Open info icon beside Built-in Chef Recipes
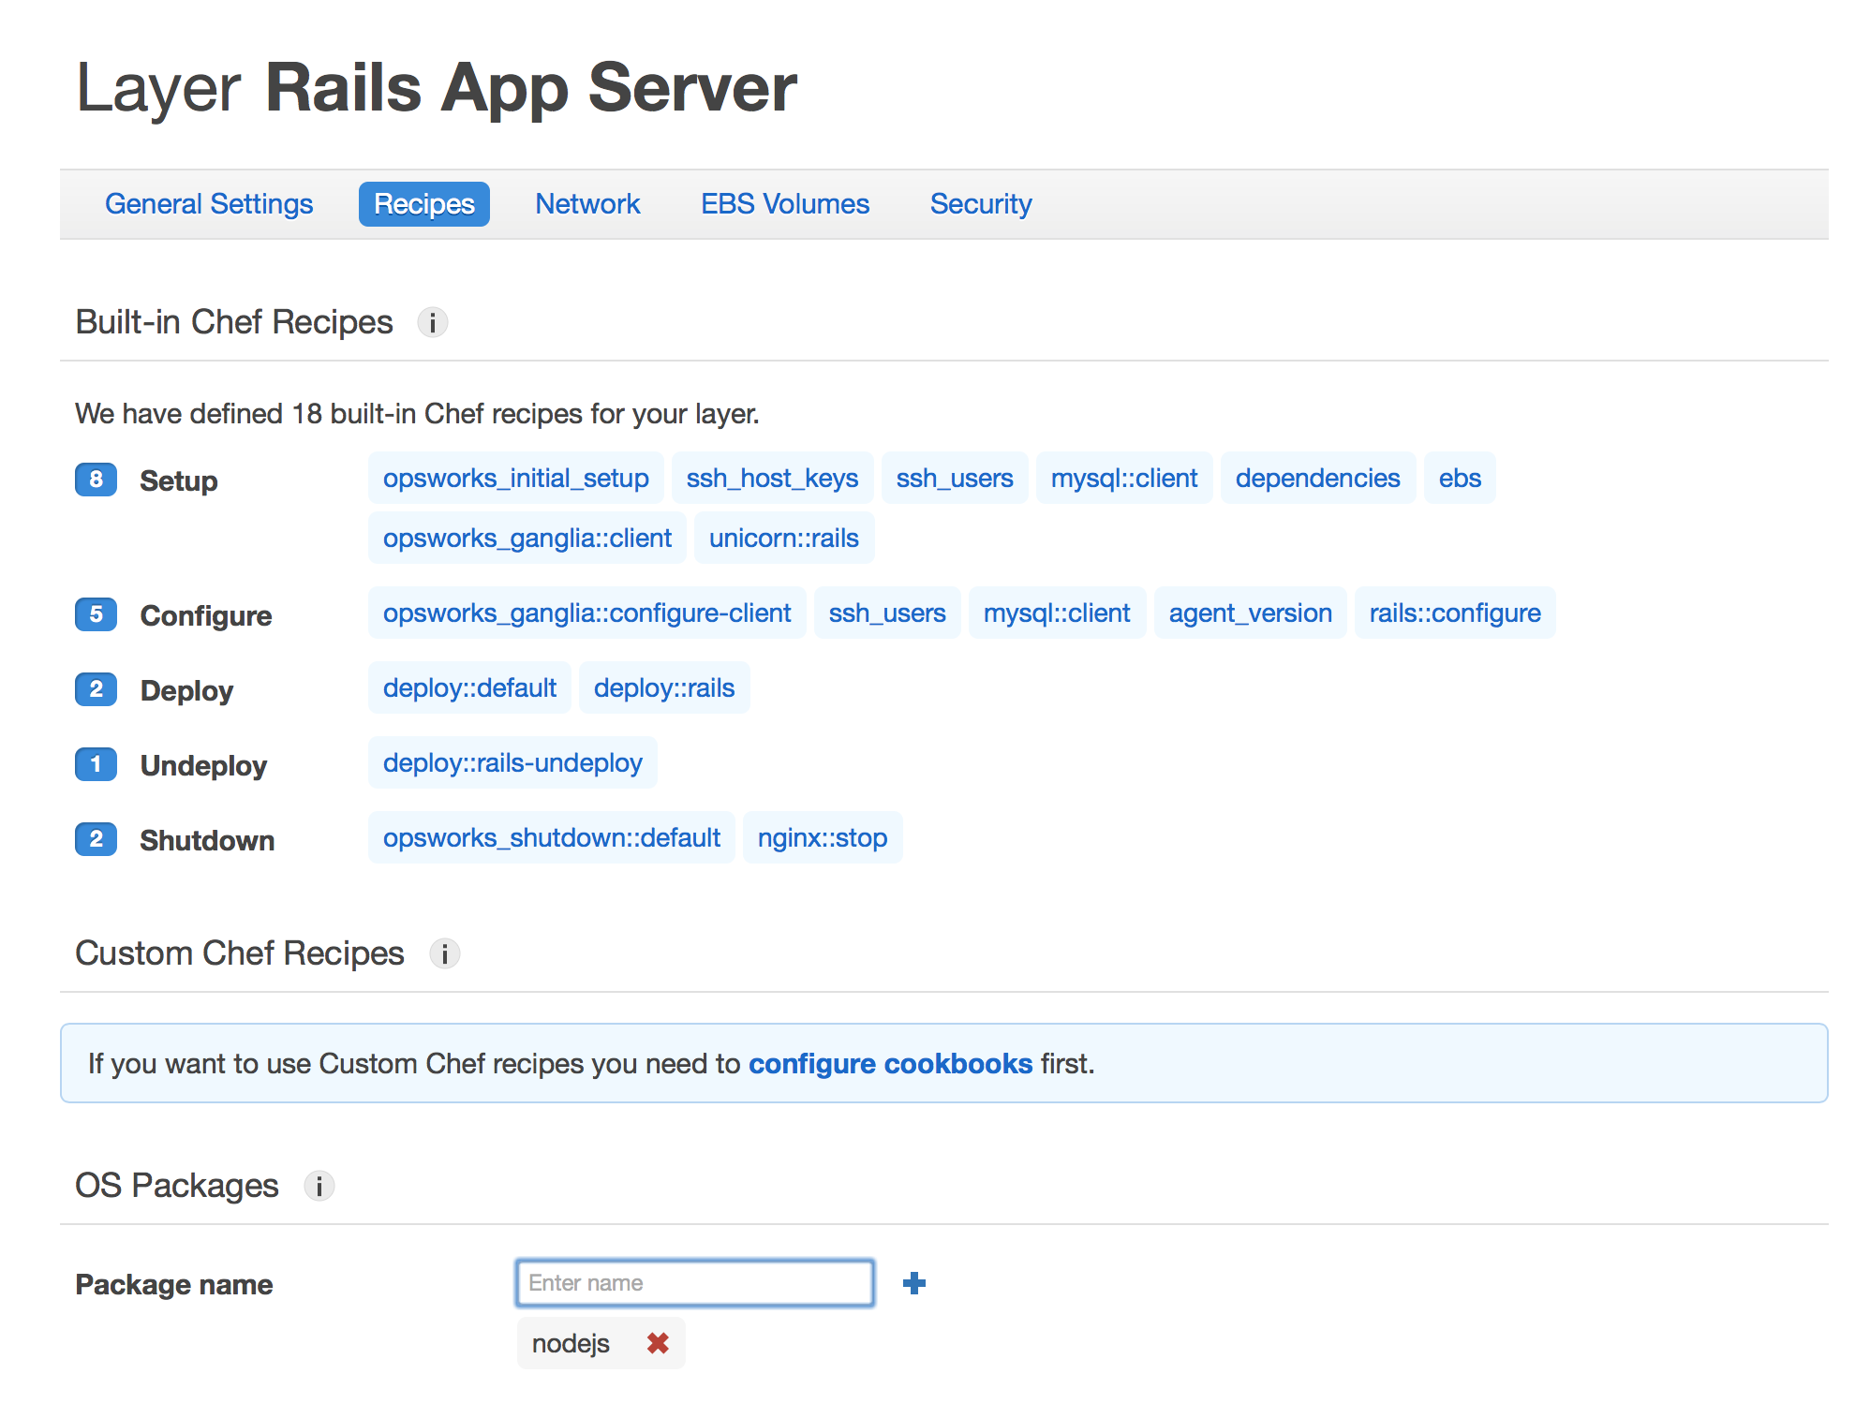The width and height of the screenshot is (1870, 1418). [x=432, y=322]
